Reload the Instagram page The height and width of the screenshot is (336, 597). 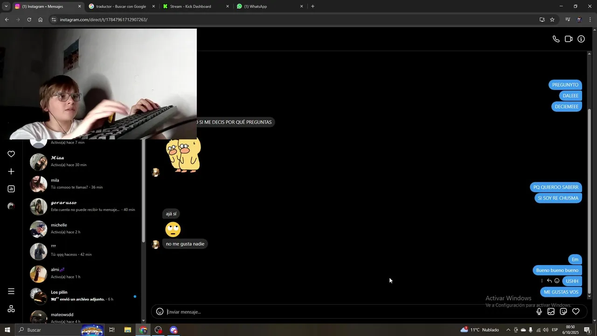point(29,20)
